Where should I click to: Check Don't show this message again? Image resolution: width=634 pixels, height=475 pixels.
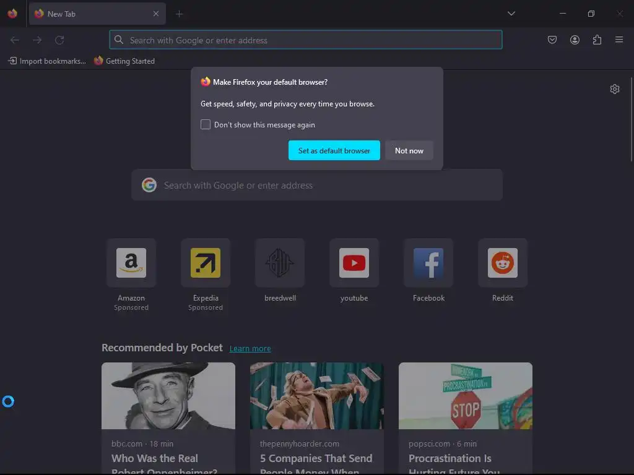click(x=206, y=124)
